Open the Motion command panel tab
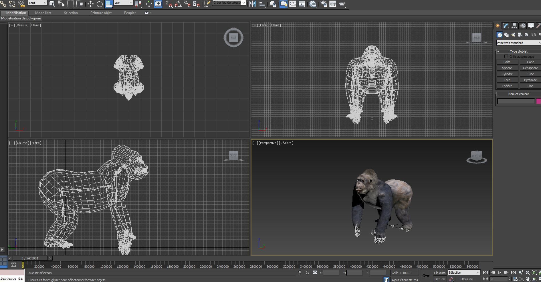Image resolution: width=541 pixels, height=282 pixels. [x=523, y=26]
